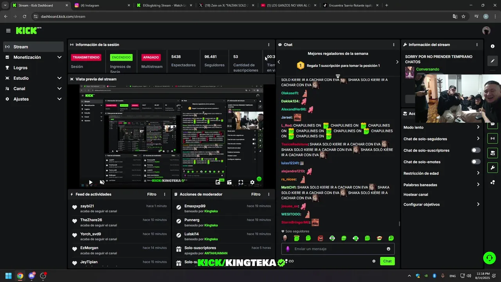
Task: Open Filtro in Acciones de moderador
Action: tap(256, 194)
